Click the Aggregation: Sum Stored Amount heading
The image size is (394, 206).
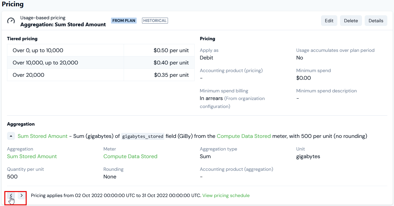pos(63,25)
